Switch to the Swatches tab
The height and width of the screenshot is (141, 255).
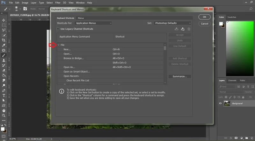point(232,17)
